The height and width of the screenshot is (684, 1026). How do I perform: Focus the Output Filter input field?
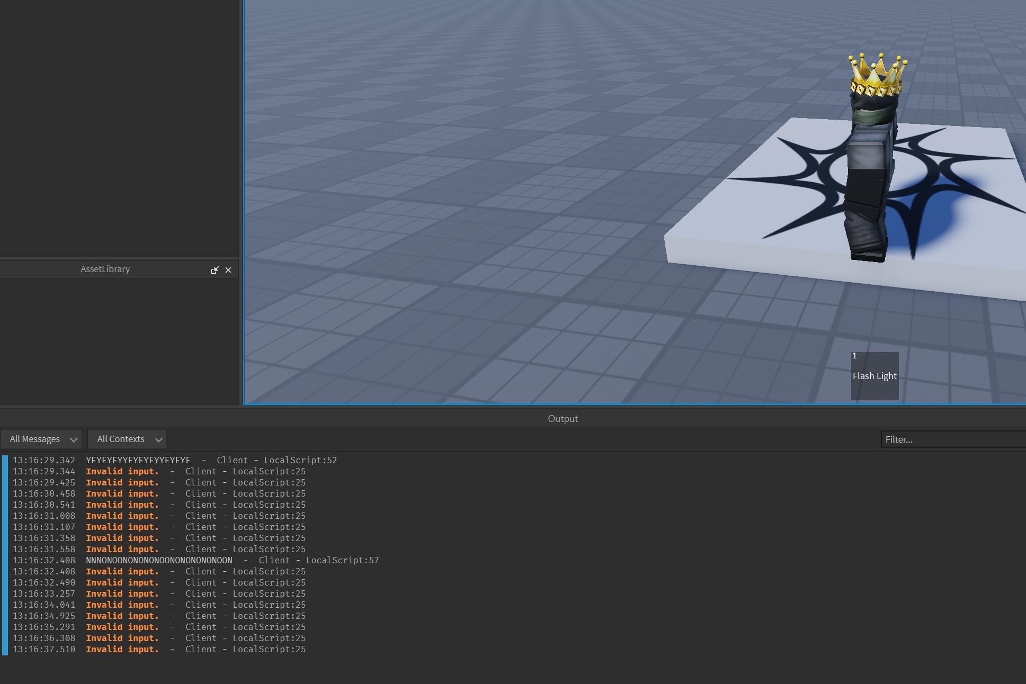952,439
